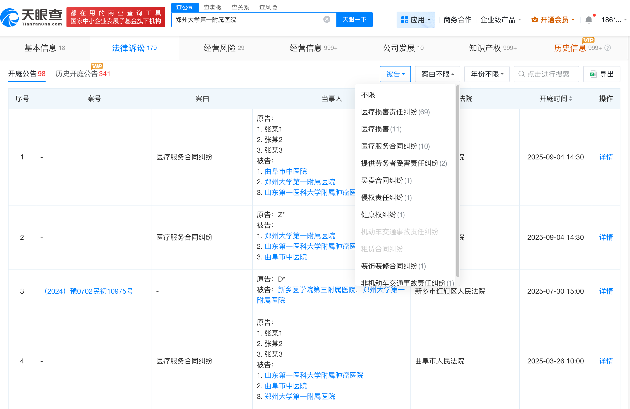Click the 天眼查 logo
Screen dimensions: 630x409
tap(32, 17)
